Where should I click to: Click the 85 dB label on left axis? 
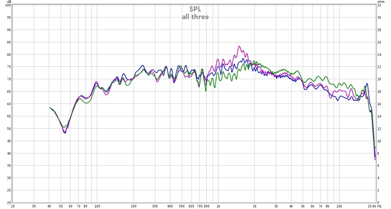coord(8,42)
